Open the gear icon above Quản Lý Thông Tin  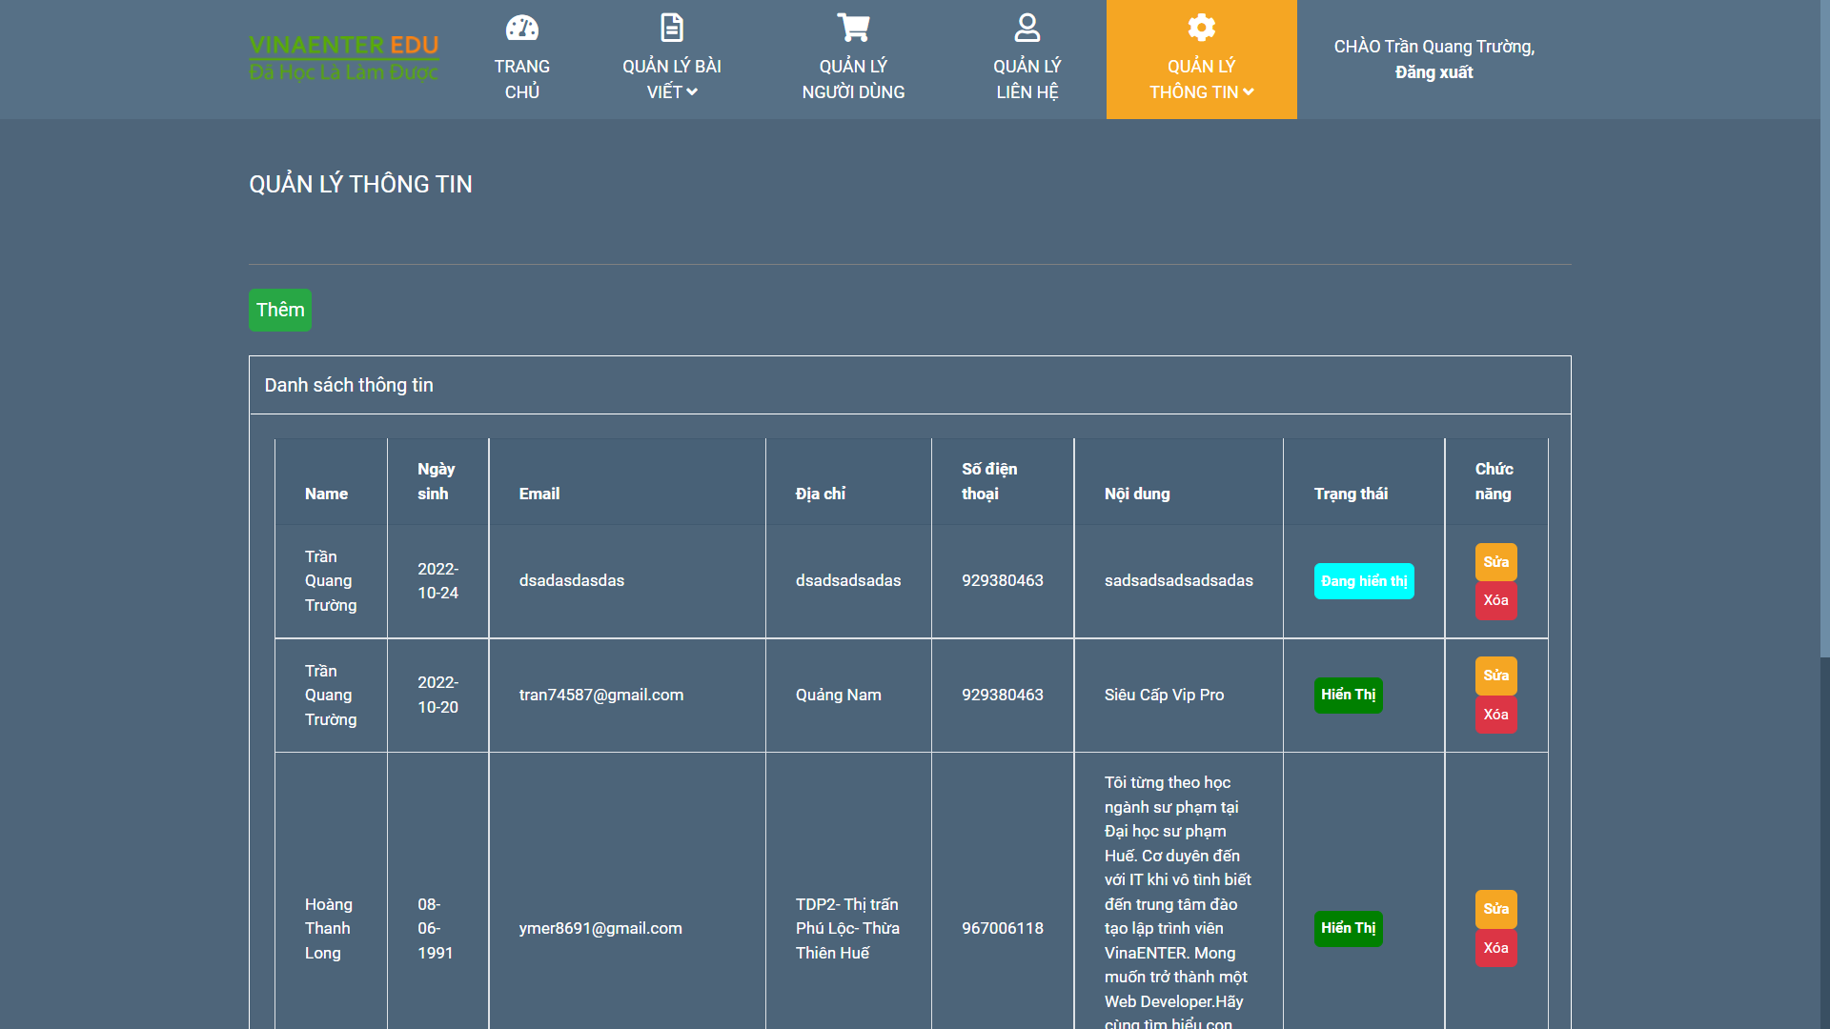[x=1201, y=27]
